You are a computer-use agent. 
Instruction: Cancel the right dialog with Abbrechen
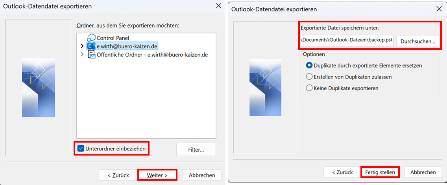click(423, 172)
